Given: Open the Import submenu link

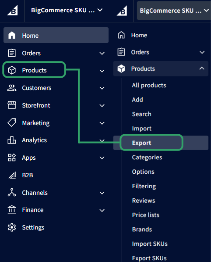Looking at the screenshot, I should click(x=142, y=129).
